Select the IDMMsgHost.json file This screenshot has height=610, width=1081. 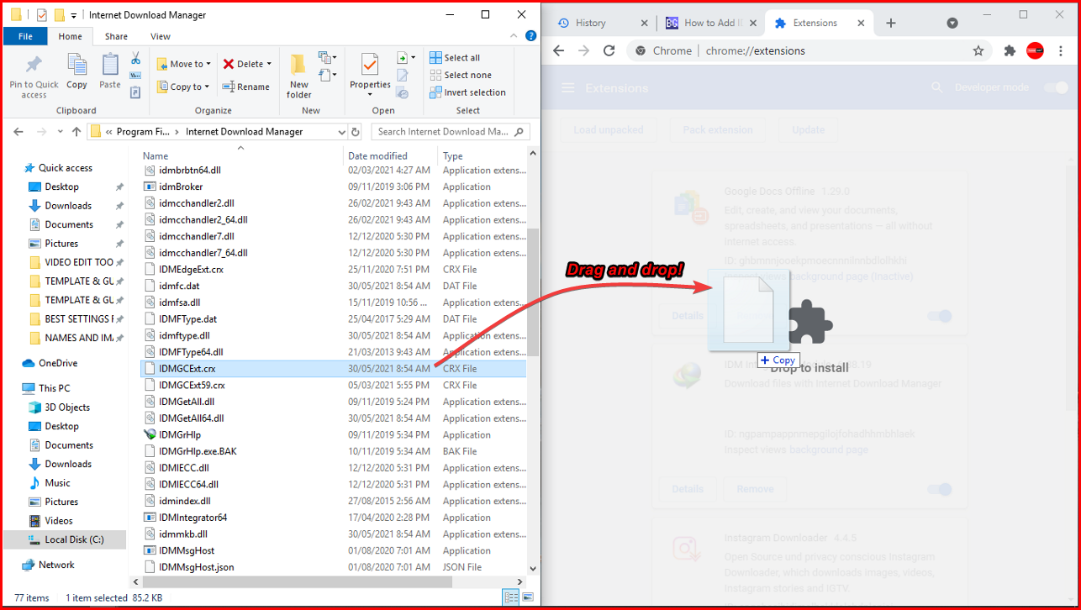[196, 567]
